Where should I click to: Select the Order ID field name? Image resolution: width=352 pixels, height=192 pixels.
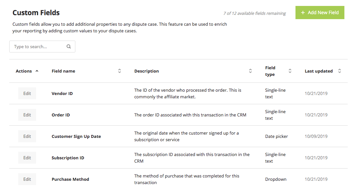tap(61, 115)
